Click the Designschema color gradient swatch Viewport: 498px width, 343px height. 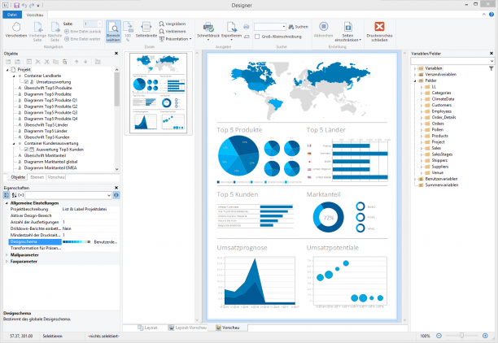pyautogui.click(x=76, y=241)
